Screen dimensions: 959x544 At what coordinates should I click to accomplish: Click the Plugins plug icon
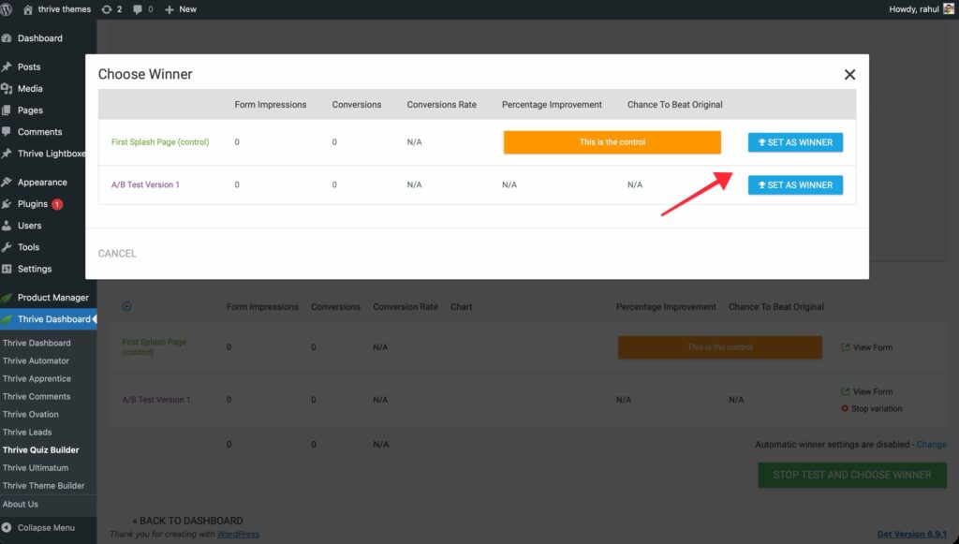(7, 204)
